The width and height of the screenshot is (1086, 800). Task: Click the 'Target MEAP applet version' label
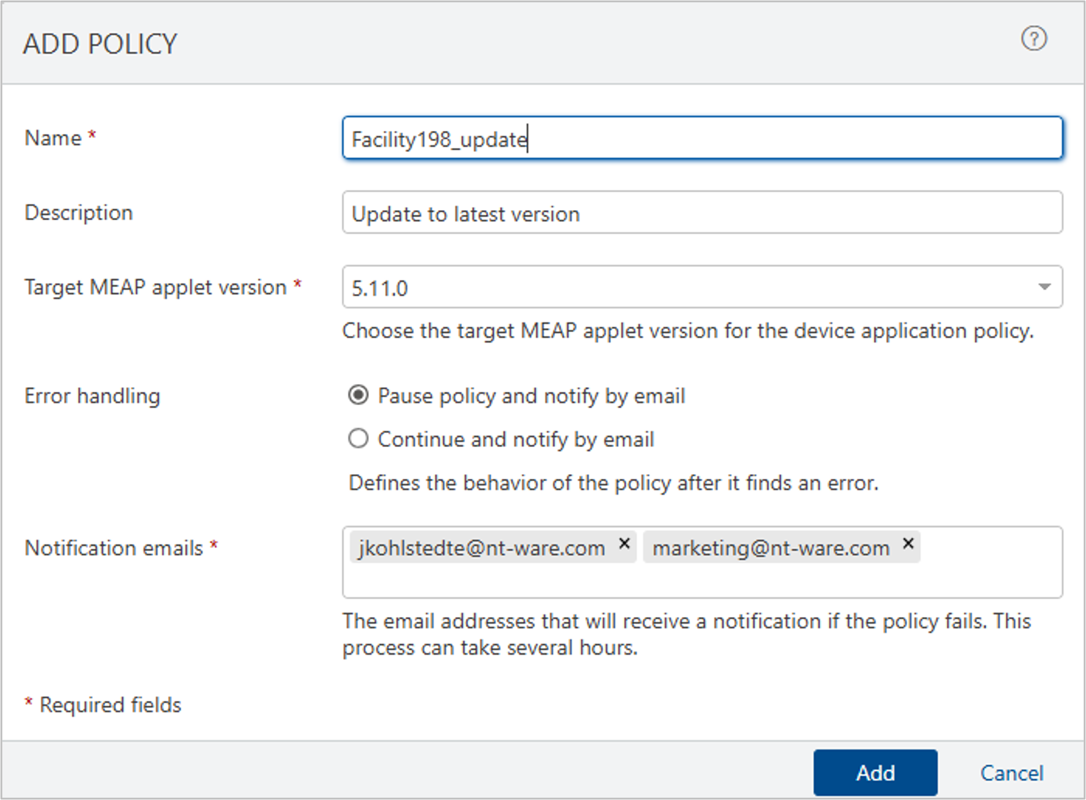155,287
